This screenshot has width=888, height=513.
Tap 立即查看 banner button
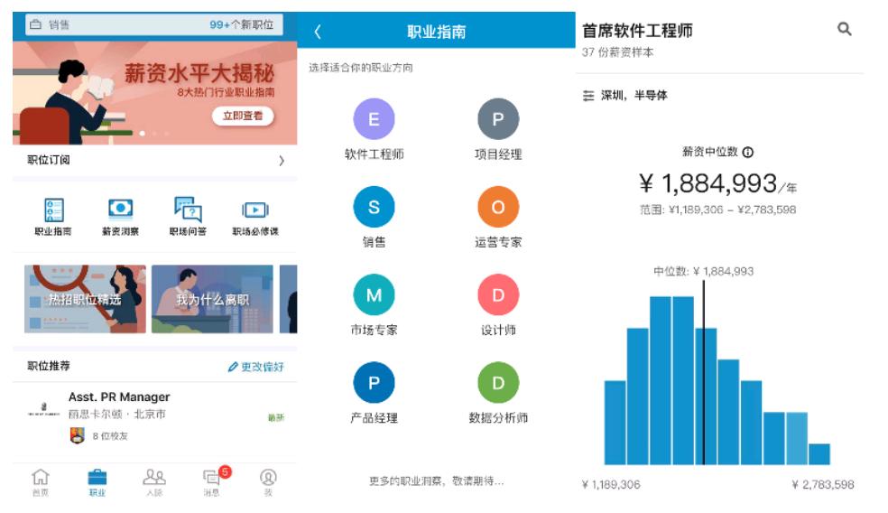click(243, 116)
